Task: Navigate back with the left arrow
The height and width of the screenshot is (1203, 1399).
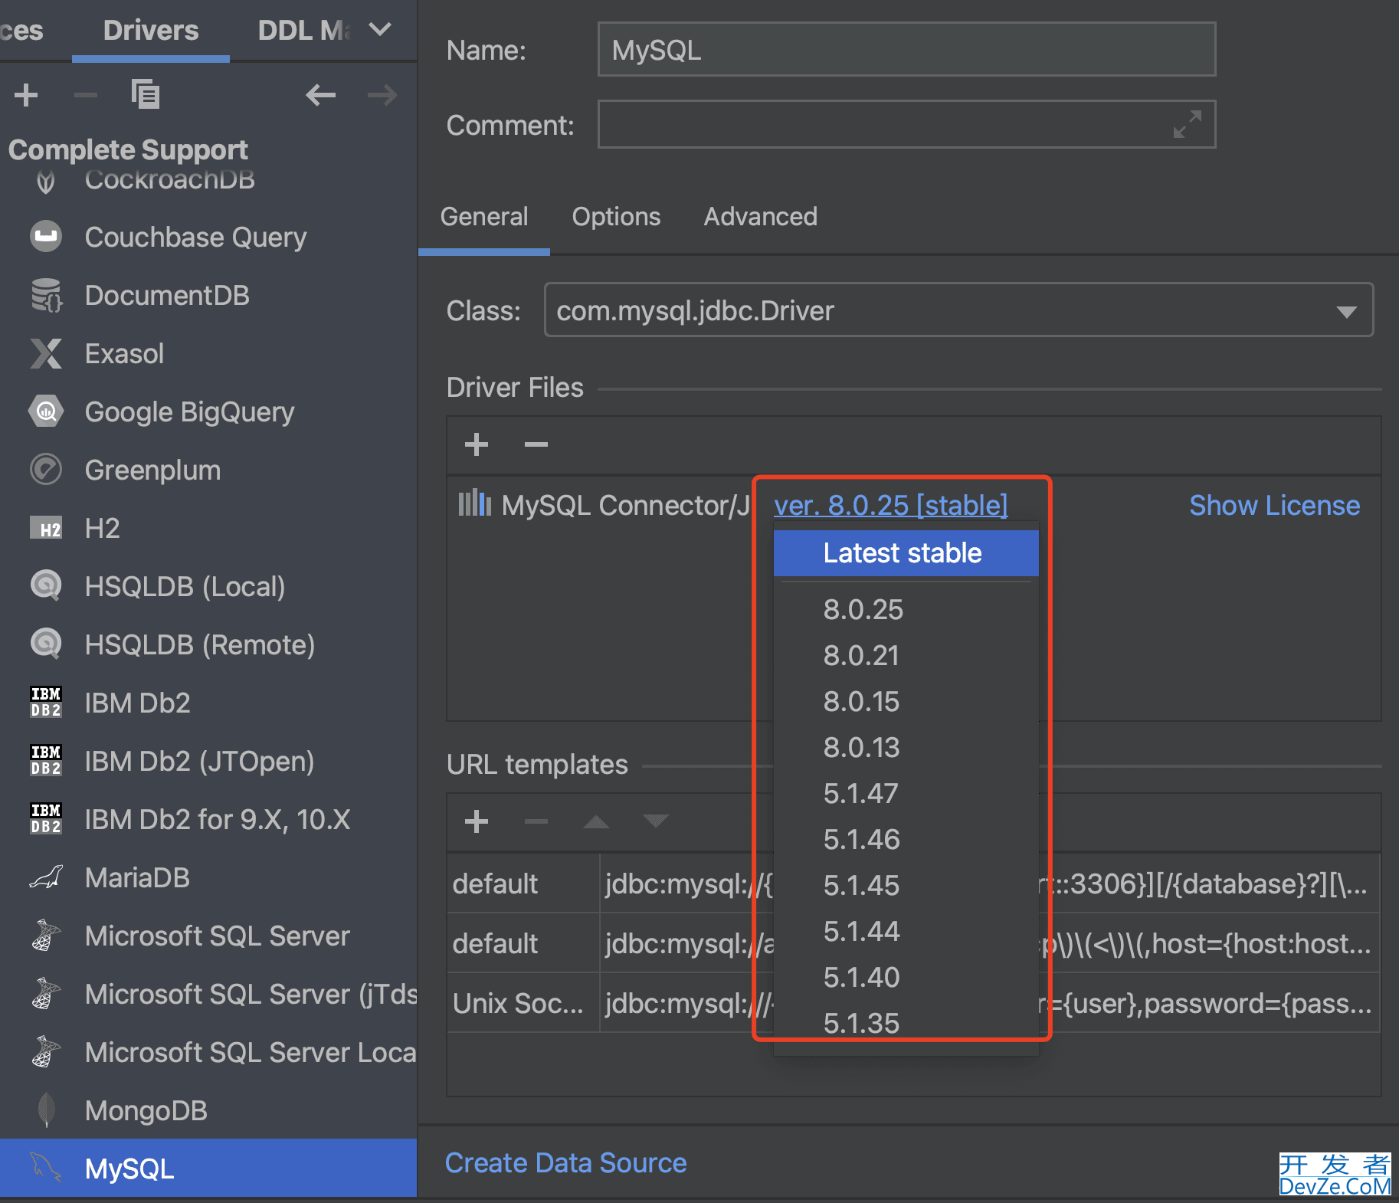Action: pos(320,95)
